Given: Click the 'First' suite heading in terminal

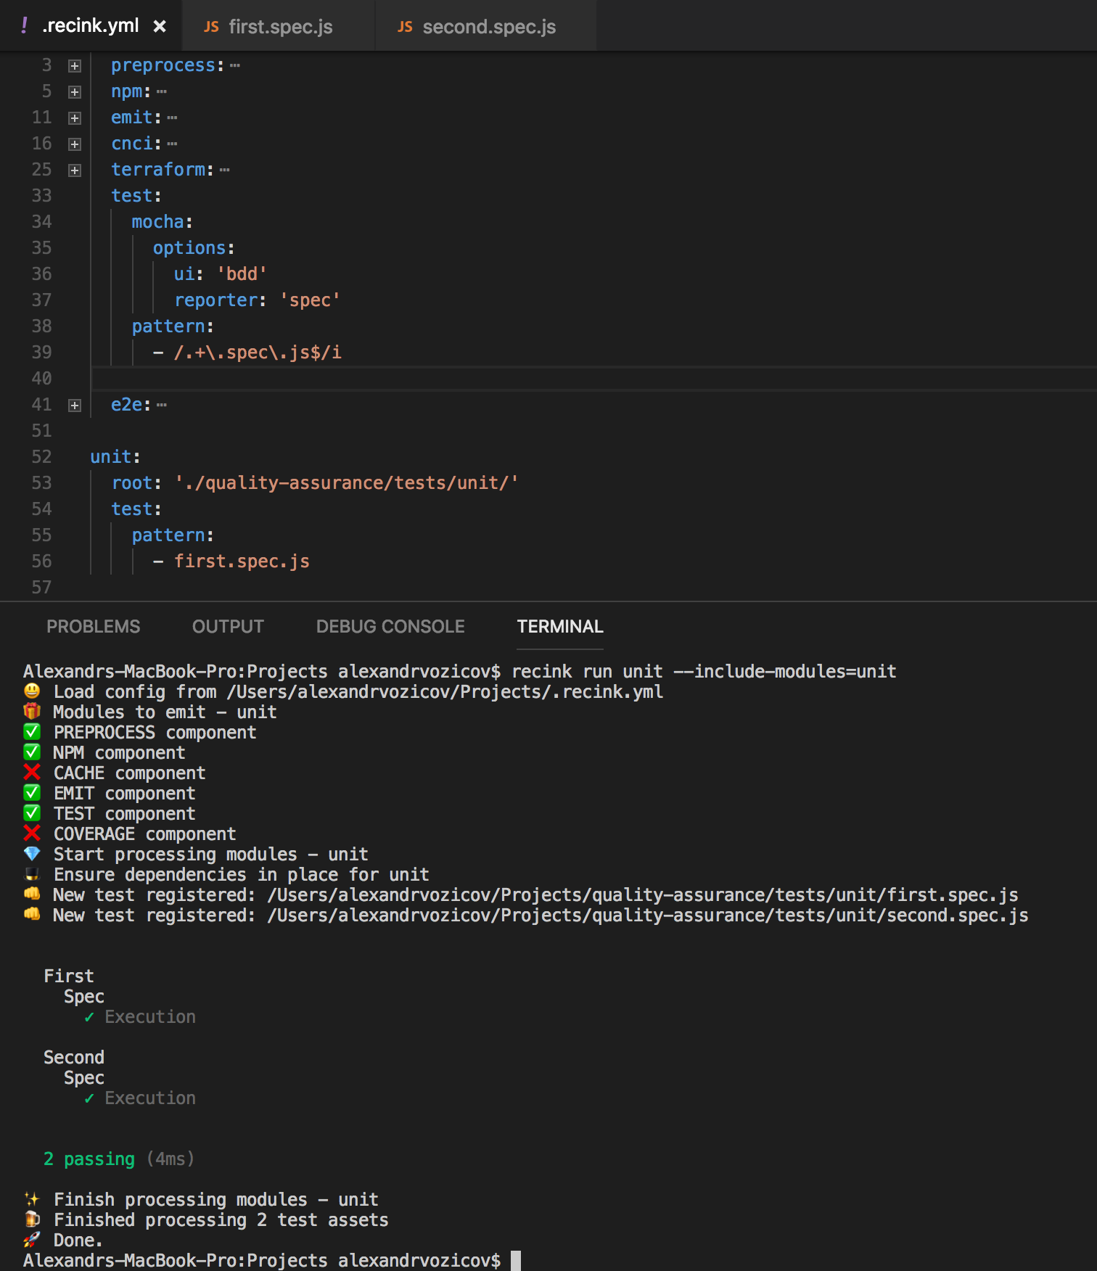Looking at the screenshot, I should [69, 976].
